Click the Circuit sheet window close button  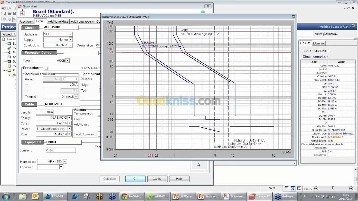point(208,6)
